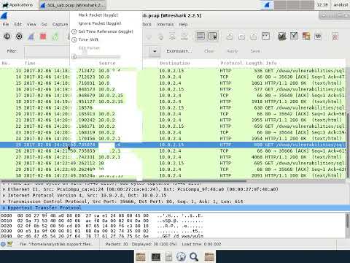Click the Apply filter button
This screenshot has height=263, width=350.
[x=232, y=51]
